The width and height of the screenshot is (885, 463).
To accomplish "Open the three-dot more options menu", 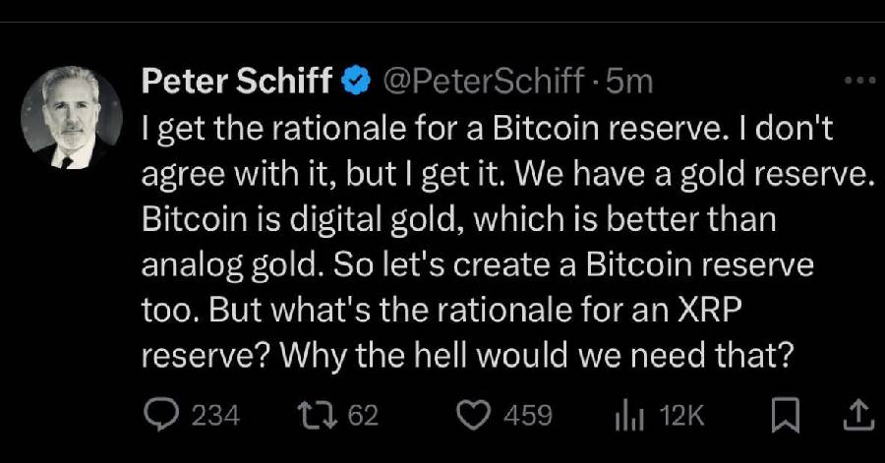I will 859,81.
